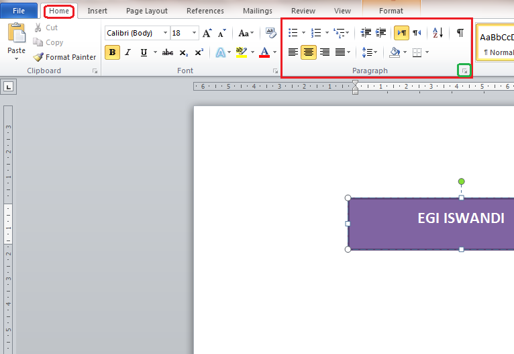Open the Font dialog box launcher

275,71
